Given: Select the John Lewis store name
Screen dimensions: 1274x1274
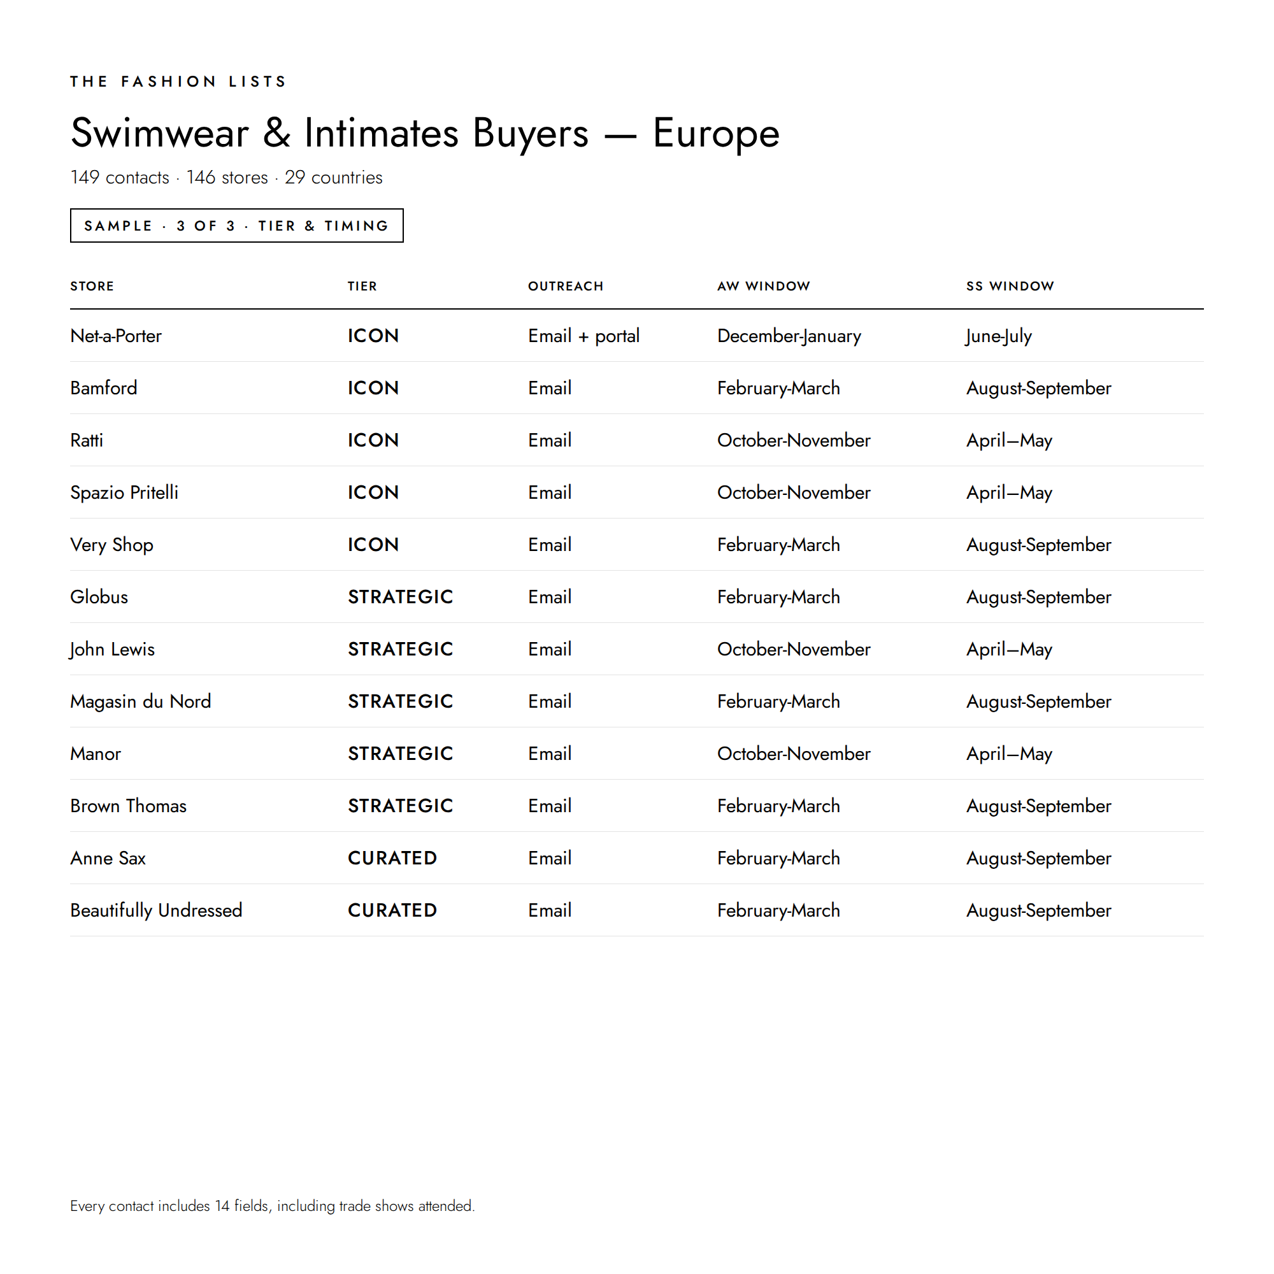Looking at the screenshot, I should [112, 649].
